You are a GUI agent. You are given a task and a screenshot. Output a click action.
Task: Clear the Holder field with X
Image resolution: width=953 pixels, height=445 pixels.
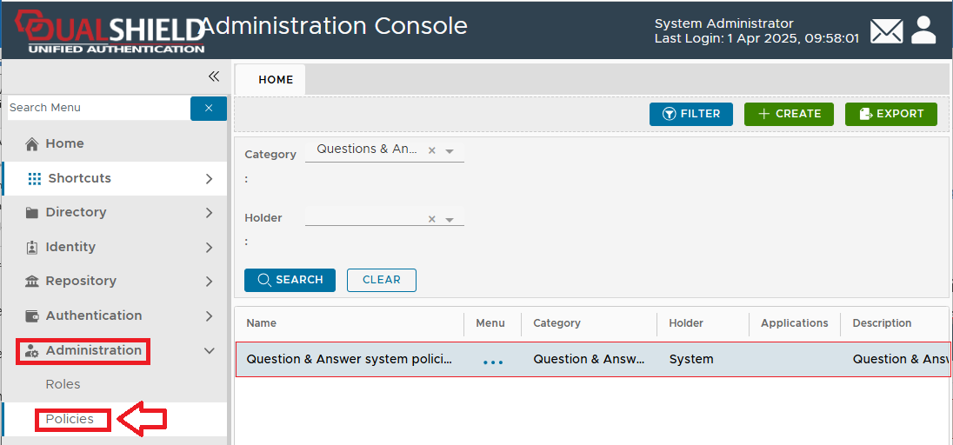click(432, 219)
